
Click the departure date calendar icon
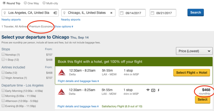[122, 13]
